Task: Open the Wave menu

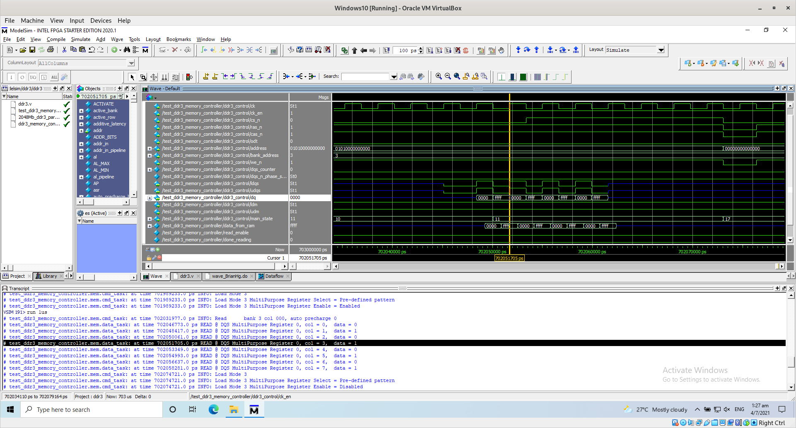Action: pos(117,39)
